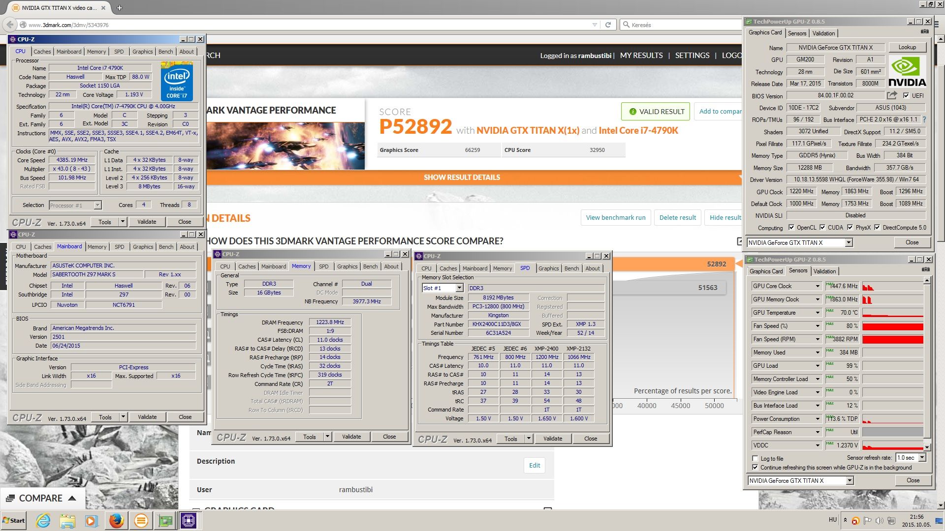The width and height of the screenshot is (945, 531).
Task: Click the Fan Speed (%) red sensor graph
Action: tap(892, 326)
